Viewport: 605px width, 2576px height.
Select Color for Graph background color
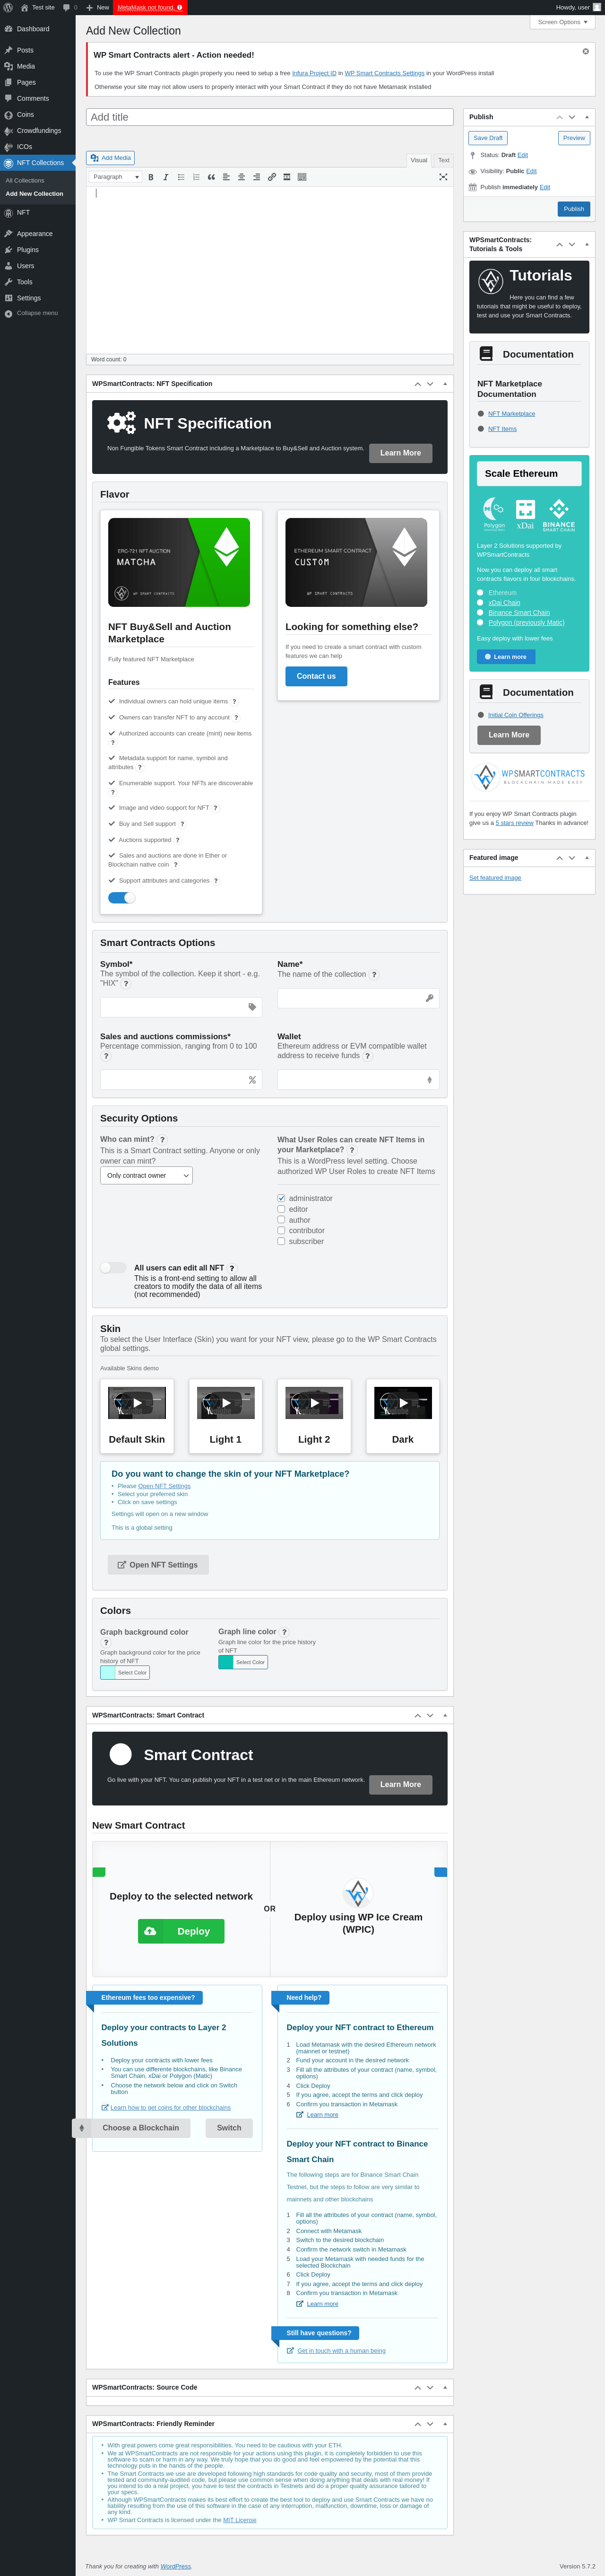(125, 1672)
